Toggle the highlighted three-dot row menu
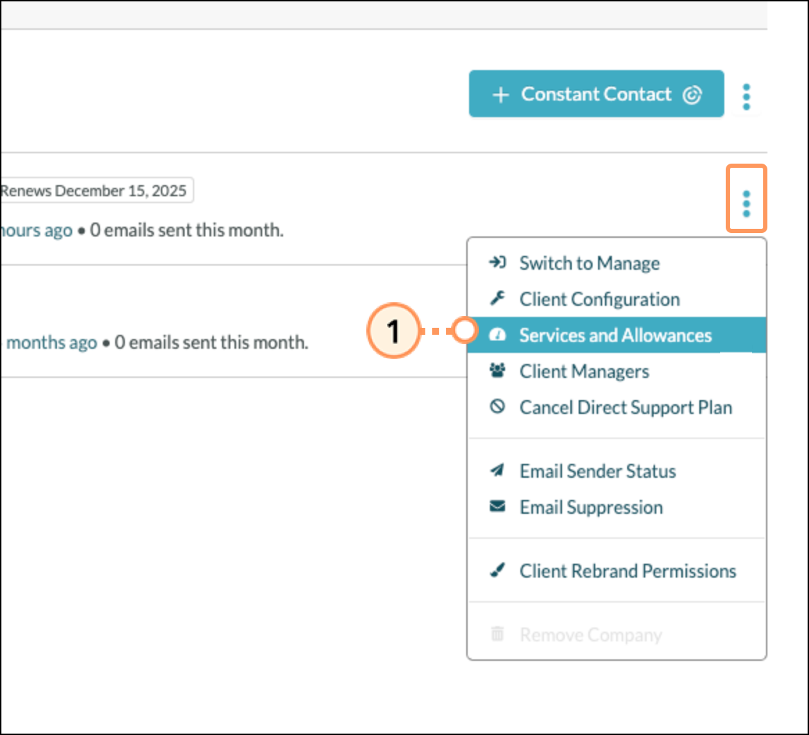 [746, 204]
